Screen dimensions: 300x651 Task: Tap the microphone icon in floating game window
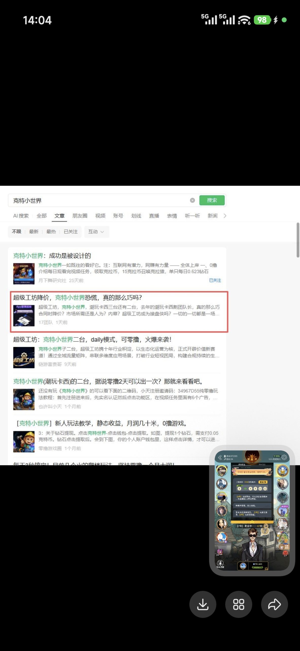[282, 470]
